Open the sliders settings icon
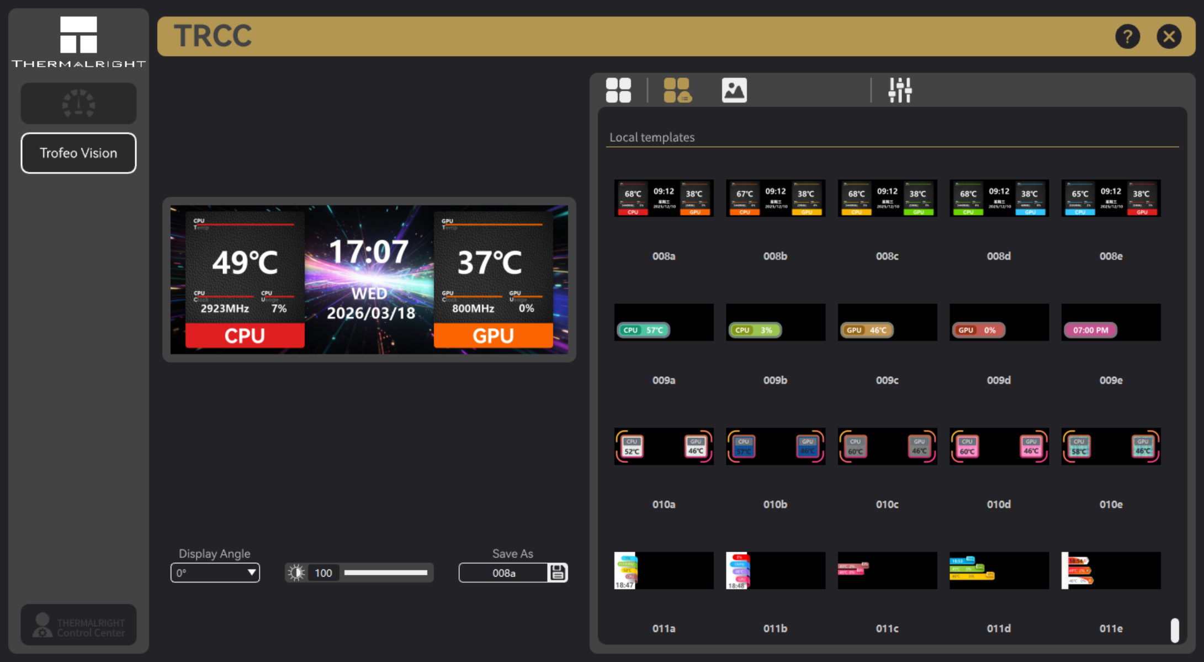1204x662 pixels. pos(900,90)
